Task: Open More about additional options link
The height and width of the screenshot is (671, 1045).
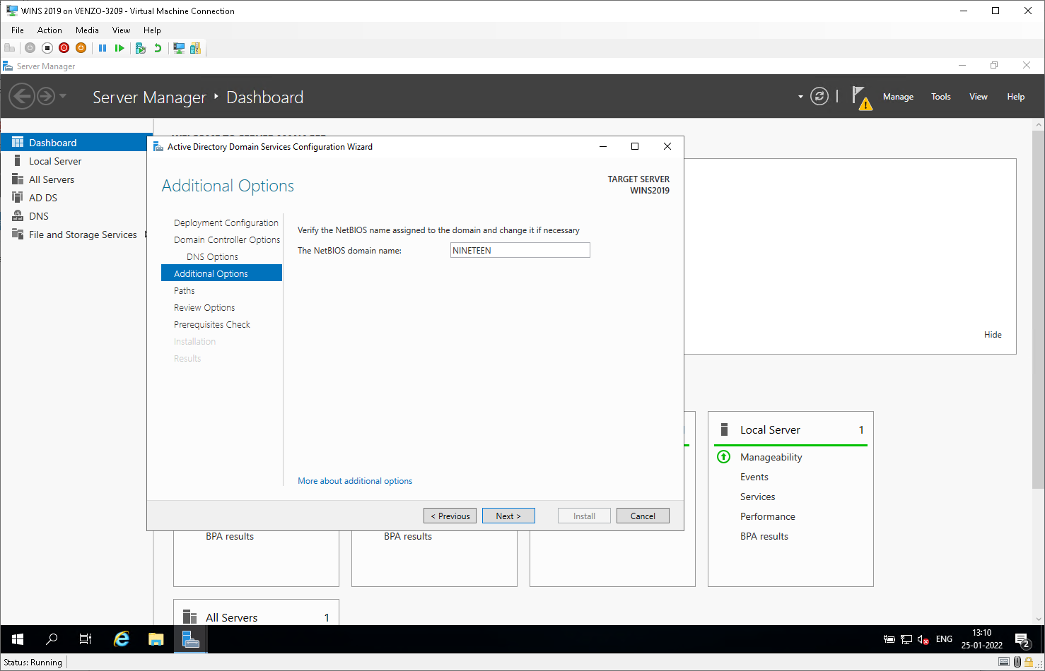Action: click(x=355, y=481)
